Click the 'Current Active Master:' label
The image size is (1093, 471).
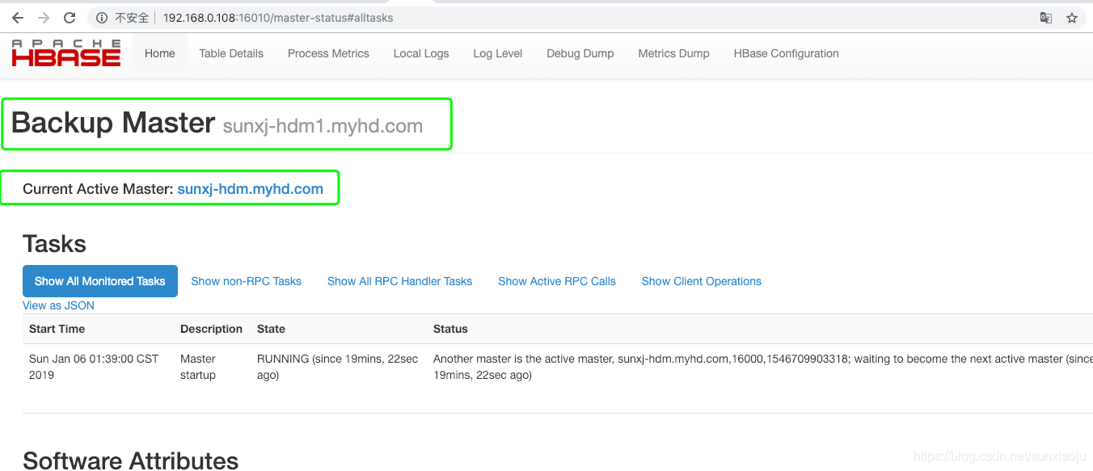coord(98,189)
